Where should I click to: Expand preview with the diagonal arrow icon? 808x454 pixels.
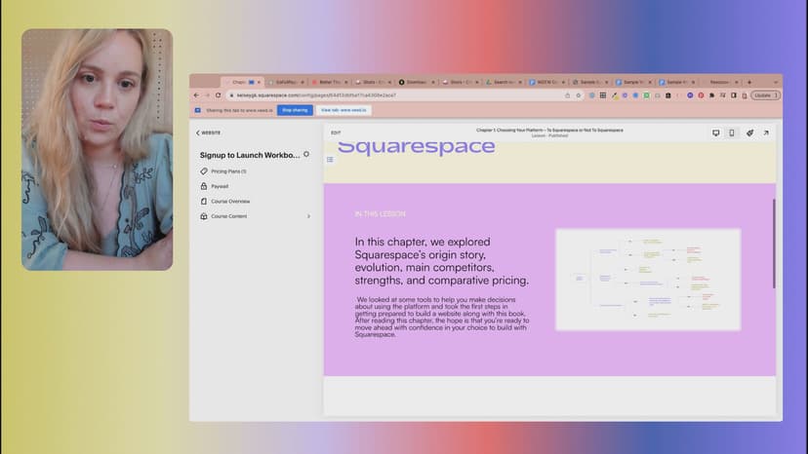pyautogui.click(x=766, y=132)
